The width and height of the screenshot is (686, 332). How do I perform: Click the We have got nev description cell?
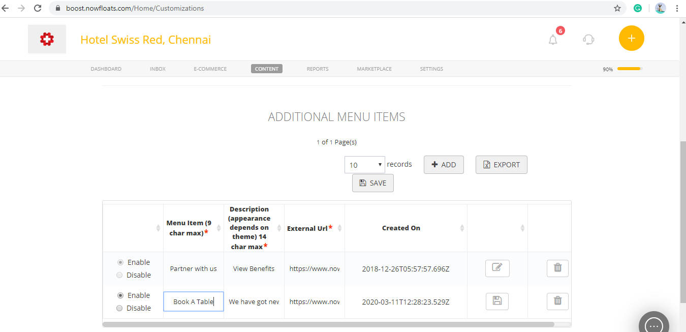point(254,301)
